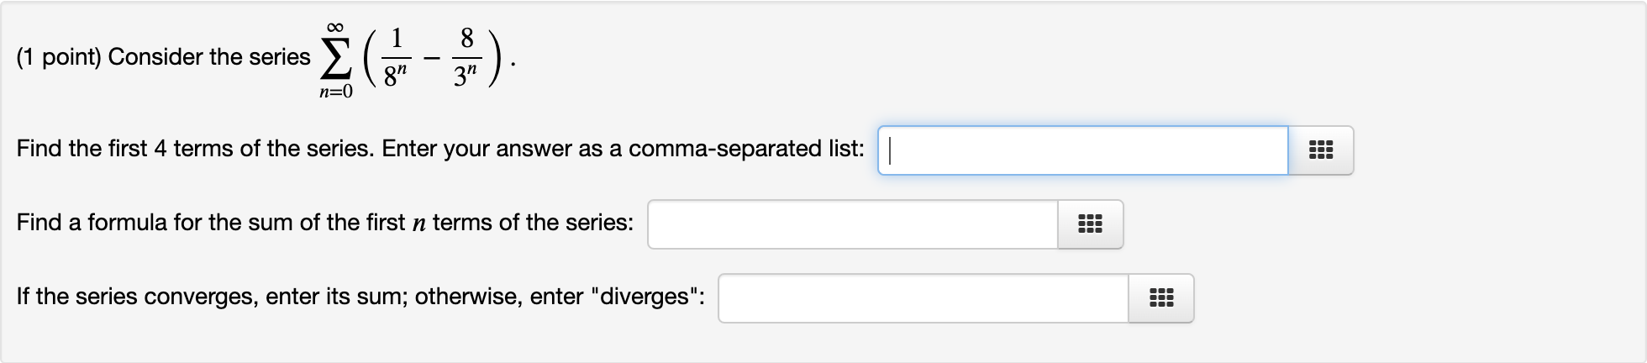Click the "(1 point)" label text
Image resolution: width=1647 pixels, height=363 pixels.
click(59, 57)
